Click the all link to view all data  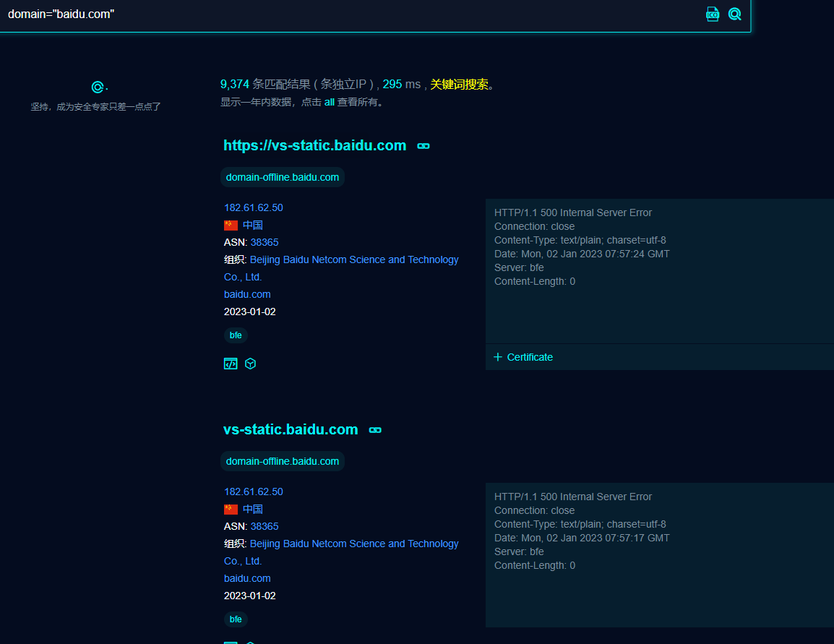click(330, 102)
